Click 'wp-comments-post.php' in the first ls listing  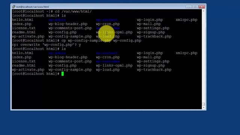[x=70, y=28]
